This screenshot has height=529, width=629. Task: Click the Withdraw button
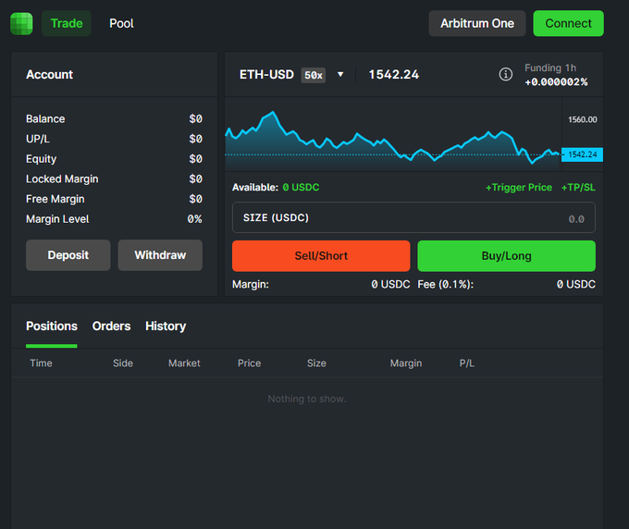160,255
